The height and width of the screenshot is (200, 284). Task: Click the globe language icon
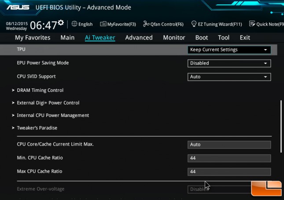pos(74,24)
